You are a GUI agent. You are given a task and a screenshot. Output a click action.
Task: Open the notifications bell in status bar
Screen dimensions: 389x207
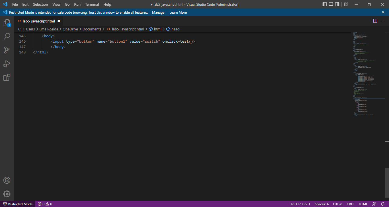[x=382, y=204]
